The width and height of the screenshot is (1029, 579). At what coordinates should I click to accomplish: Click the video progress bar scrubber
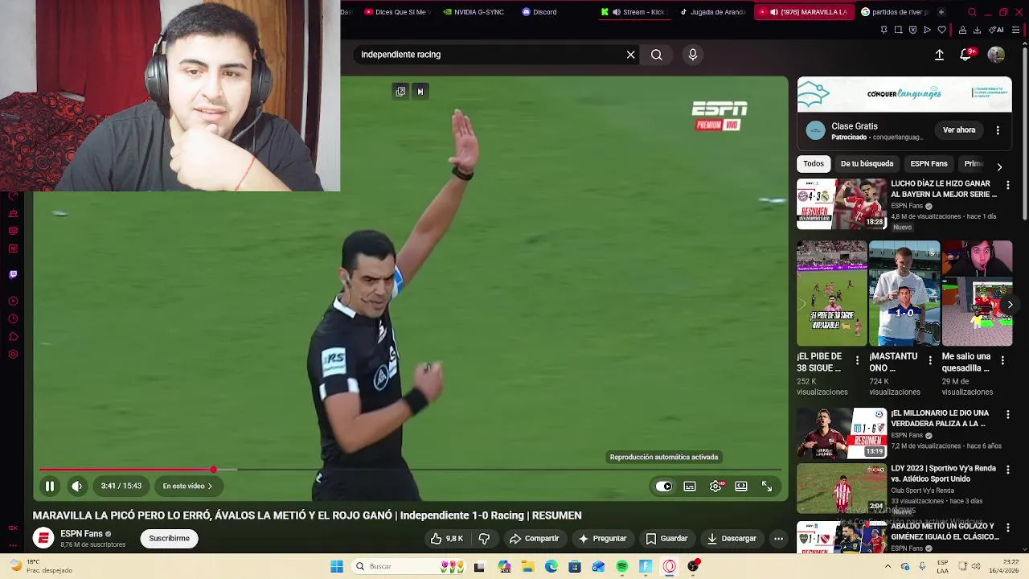point(213,470)
